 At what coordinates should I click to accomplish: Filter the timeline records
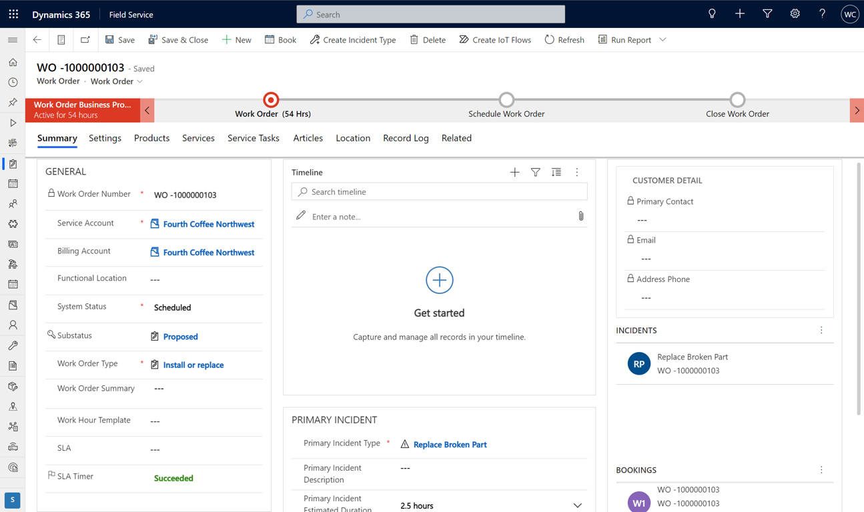click(535, 173)
